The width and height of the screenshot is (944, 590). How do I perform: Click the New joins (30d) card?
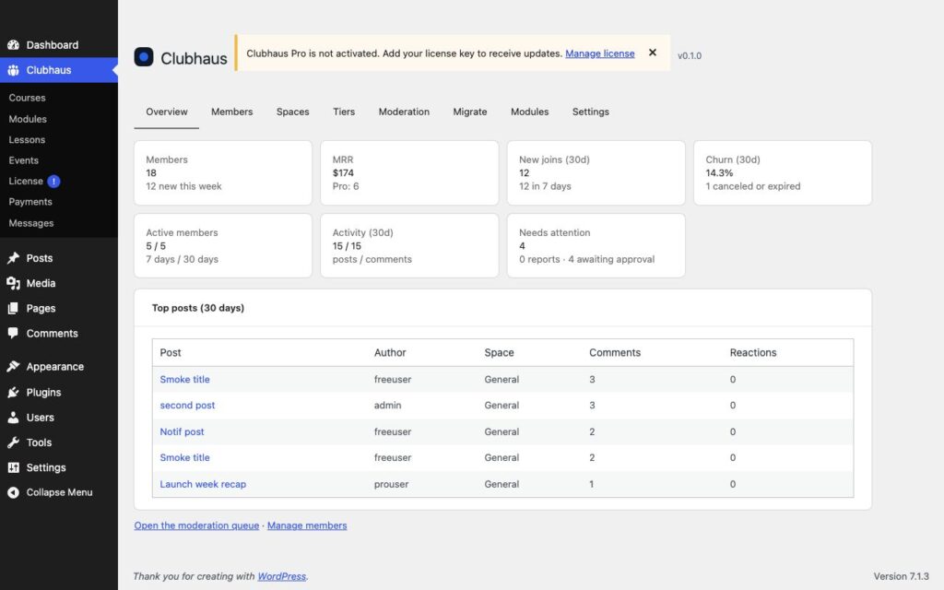(596, 172)
